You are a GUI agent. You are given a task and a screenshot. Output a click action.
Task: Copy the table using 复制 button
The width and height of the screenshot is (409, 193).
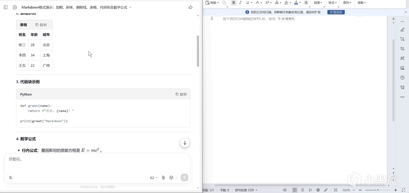point(41,25)
